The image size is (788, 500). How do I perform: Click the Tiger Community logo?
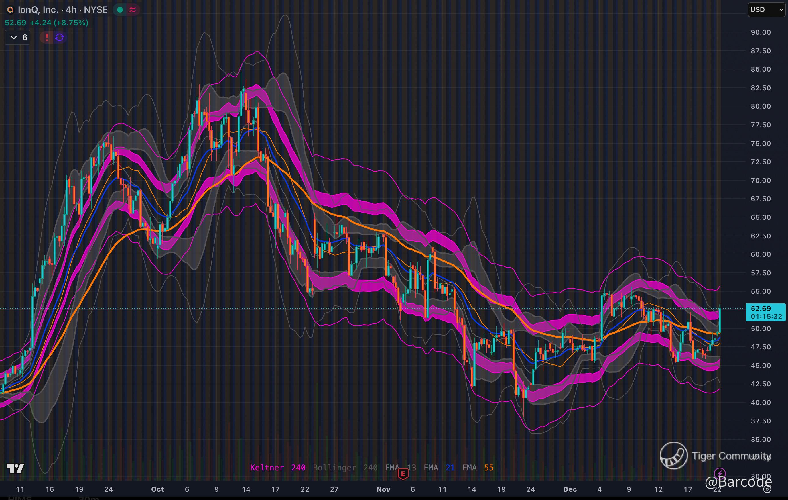(x=673, y=456)
